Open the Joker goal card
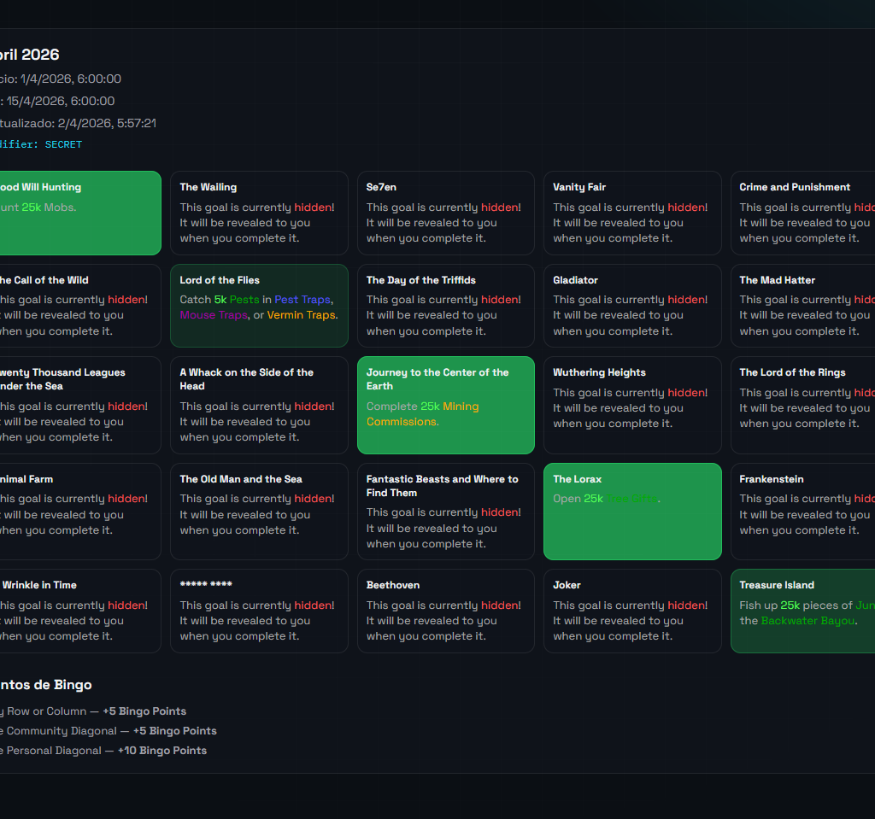875x819 pixels. coord(632,611)
